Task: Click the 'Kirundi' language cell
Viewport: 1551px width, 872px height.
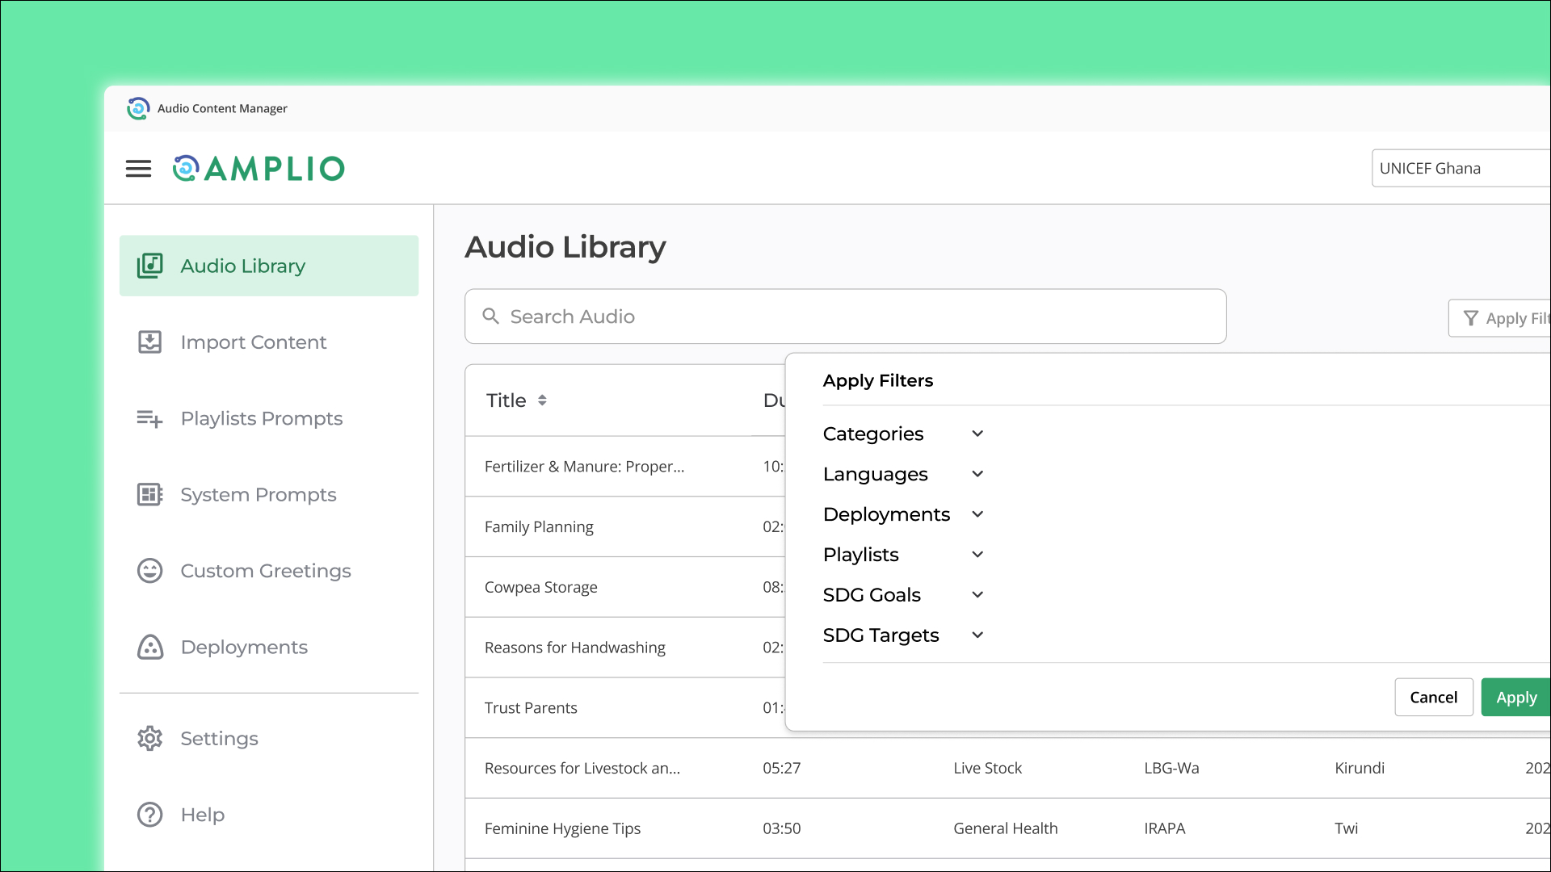Action: [x=1360, y=768]
